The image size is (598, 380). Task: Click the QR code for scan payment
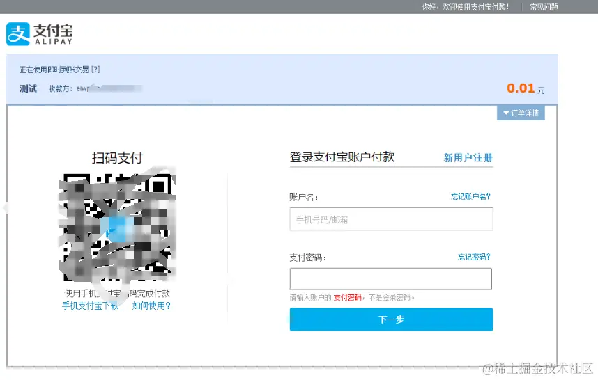(117, 228)
